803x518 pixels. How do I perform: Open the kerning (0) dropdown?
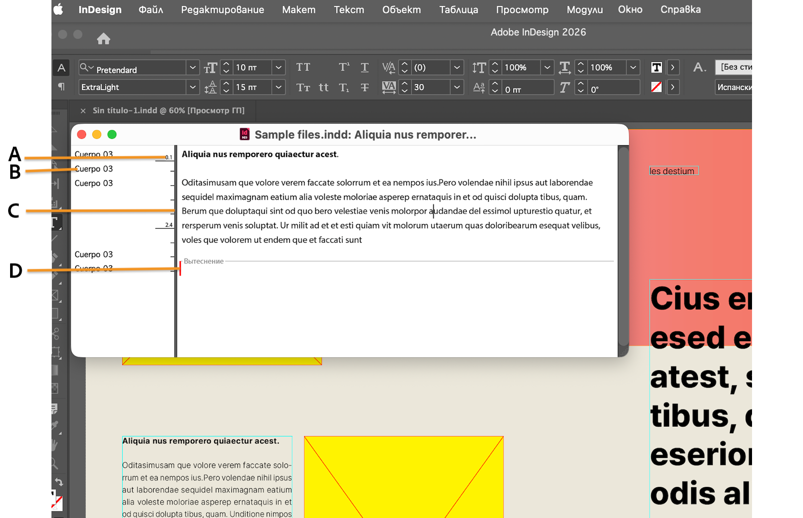click(x=457, y=68)
